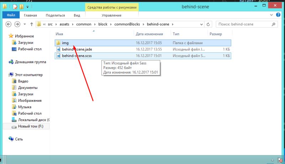Image resolution: width=285 pixels, height=164 pixels.
Task: Expand the ribbon with chevron arrow
Action: point(271,15)
